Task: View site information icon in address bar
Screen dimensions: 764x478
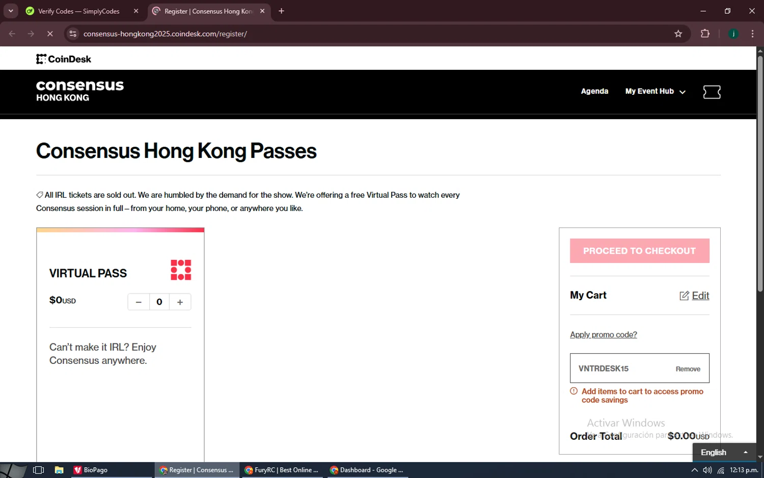Action: coord(73,34)
